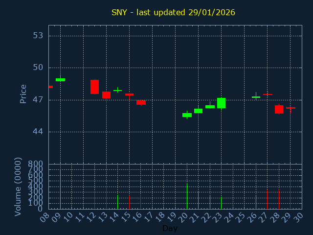Click the chart title 'SNY - last updated 29/01/2026'

pos(173,12)
